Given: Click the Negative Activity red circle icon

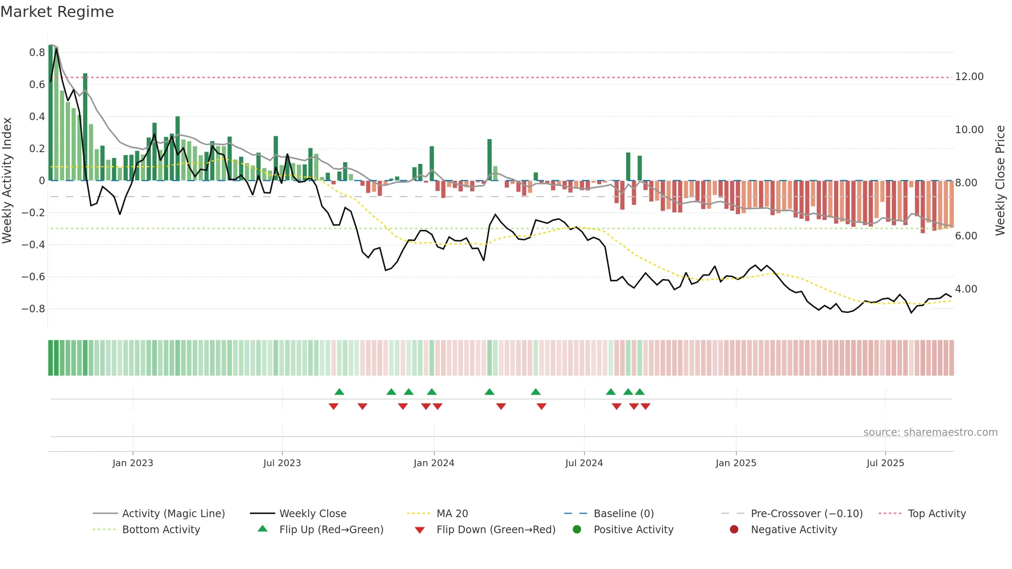Looking at the screenshot, I should [x=734, y=529].
